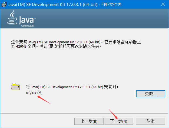Click the '将 Java(TM) SE Development Kit' install label
Viewport: 169px width, 128px height.
72,87
